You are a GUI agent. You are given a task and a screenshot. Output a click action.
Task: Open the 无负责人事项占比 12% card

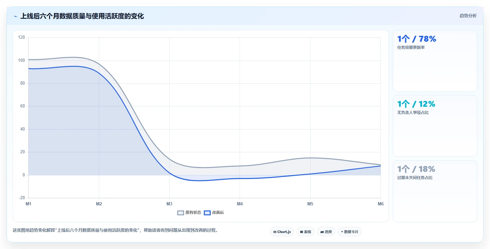[x=435, y=126]
